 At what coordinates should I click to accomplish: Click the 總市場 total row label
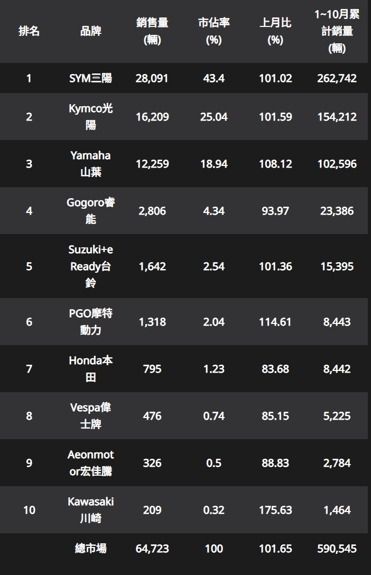pyautogui.click(x=90, y=549)
